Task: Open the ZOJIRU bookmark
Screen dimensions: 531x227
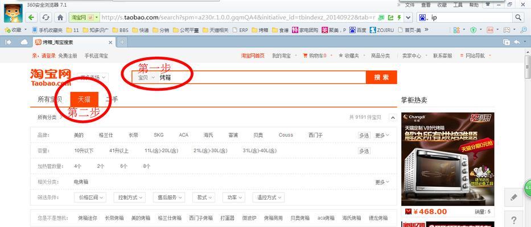Action: (382, 30)
